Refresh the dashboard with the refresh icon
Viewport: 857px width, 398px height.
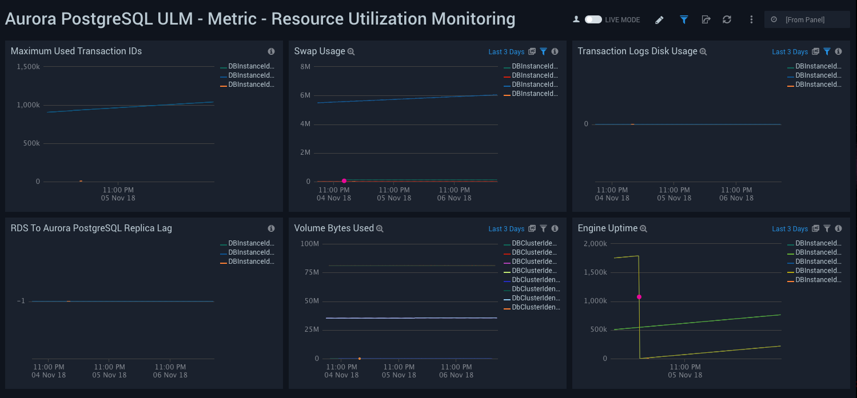click(x=727, y=19)
